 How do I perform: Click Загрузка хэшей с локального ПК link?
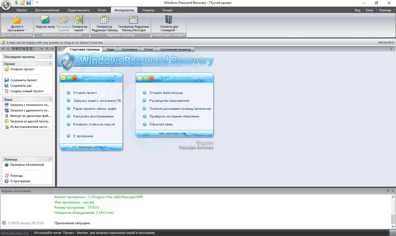97,101
